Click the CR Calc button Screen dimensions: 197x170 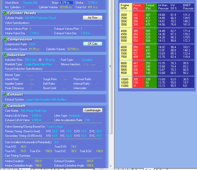coord(92,43)
